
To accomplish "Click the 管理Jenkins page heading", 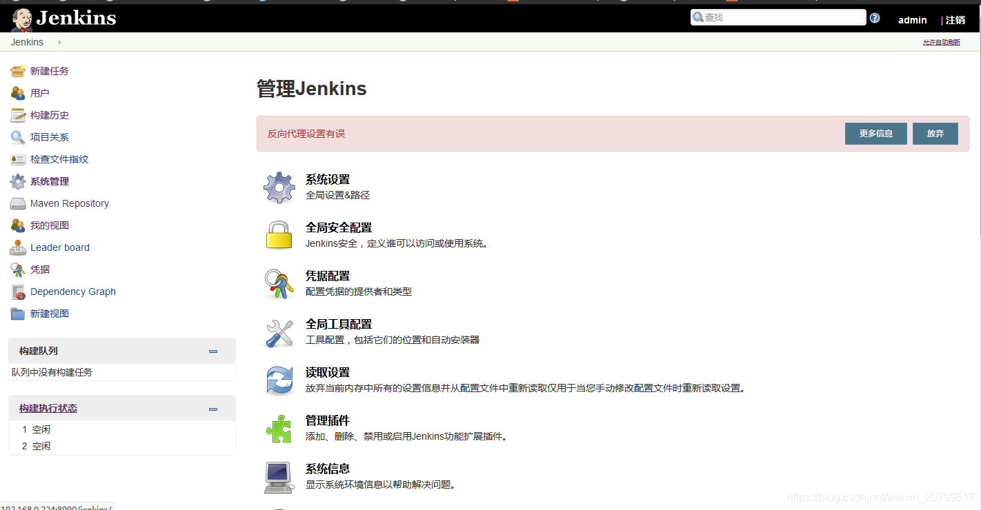I will coord(312,88).
